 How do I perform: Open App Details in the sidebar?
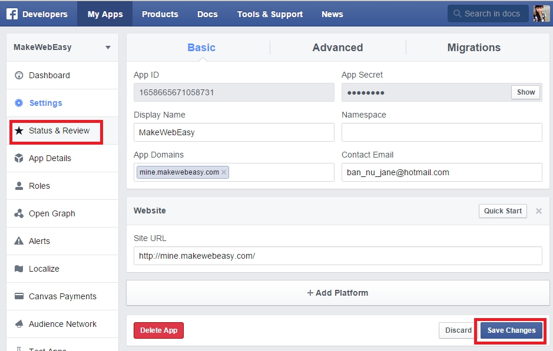(62, 158)
